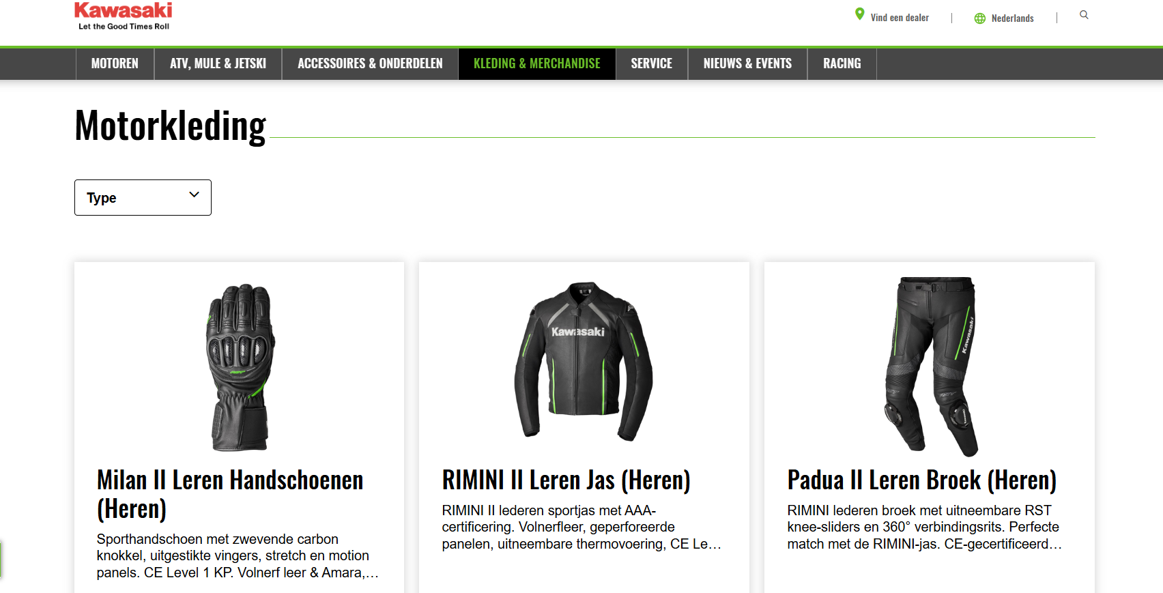Screen dimensions: 1163x593
Task: Open search with the magnifier icon
Action: coord(1084,15)
